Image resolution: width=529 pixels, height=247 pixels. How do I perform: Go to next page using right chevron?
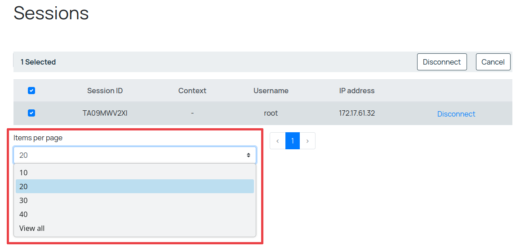click(307, 141)
